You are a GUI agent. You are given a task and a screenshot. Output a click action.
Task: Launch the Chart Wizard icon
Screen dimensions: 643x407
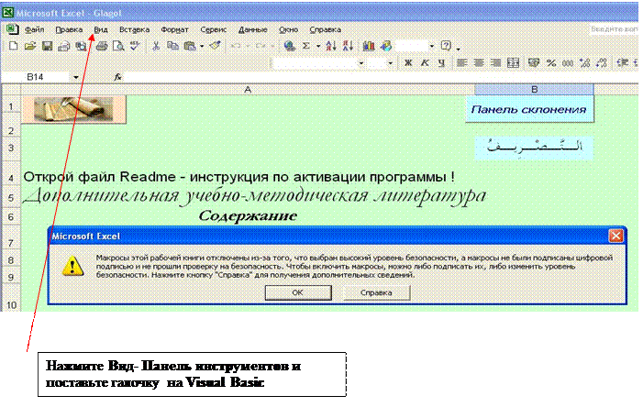tap(369, 46)
